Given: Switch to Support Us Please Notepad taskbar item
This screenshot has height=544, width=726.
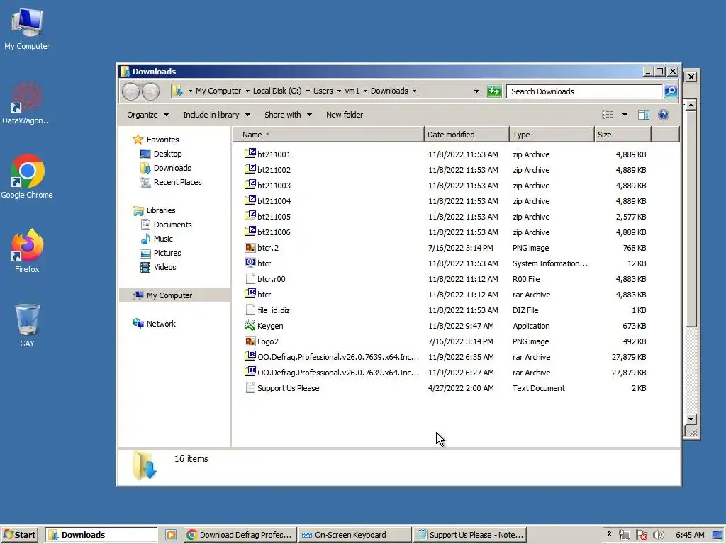Looking at the screenshot, I should [x=469, y=535].
